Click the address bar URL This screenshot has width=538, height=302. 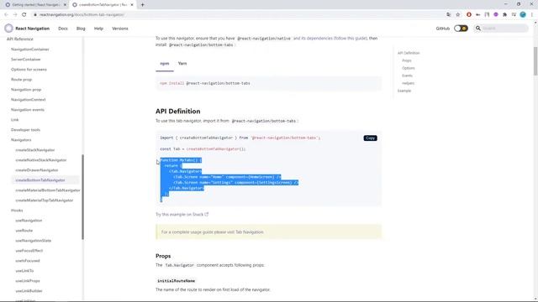click(82, 15)
